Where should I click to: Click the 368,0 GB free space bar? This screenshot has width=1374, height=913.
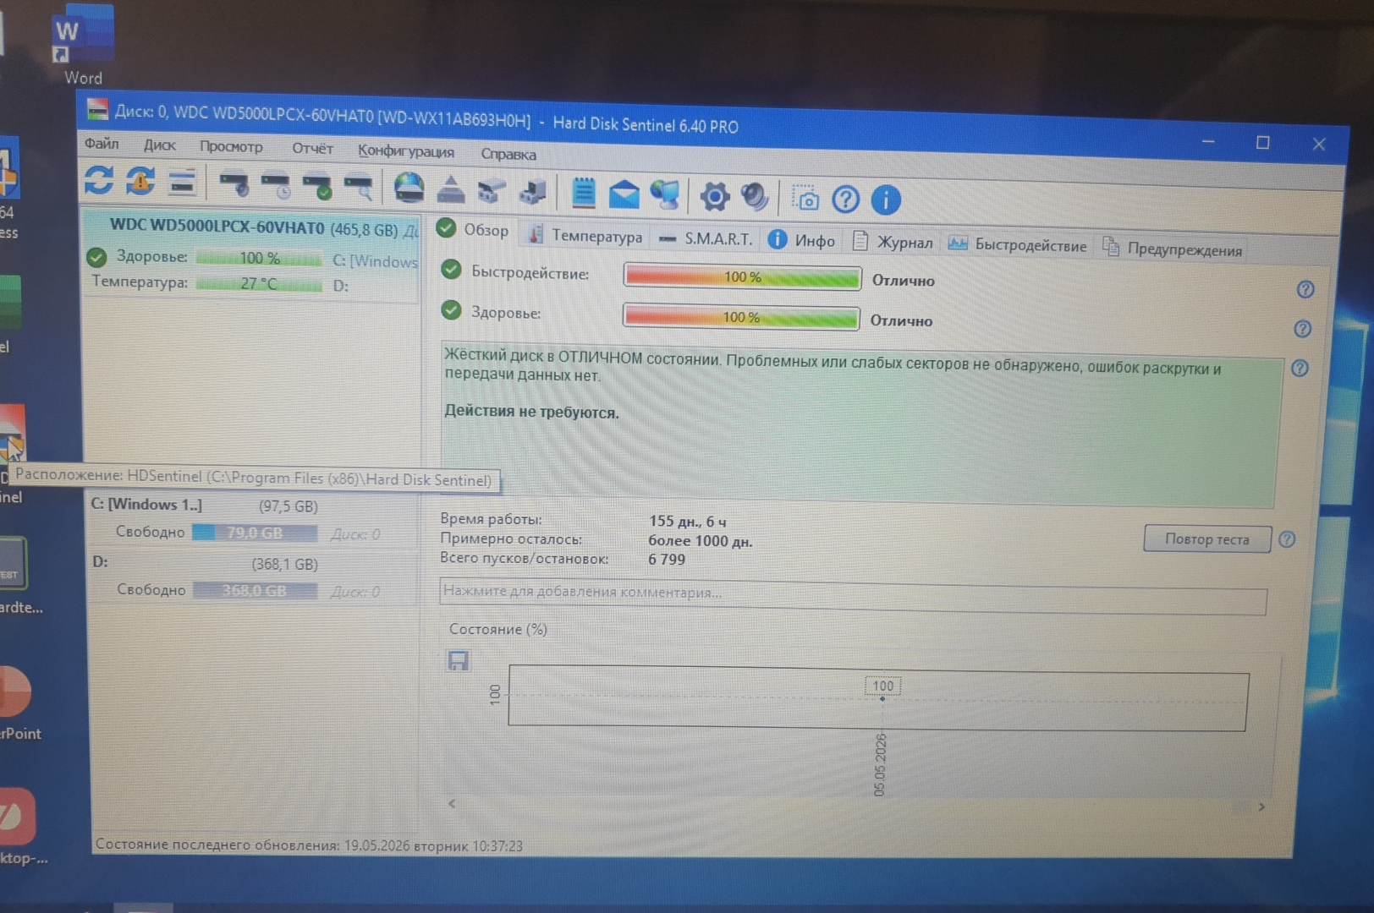[x=255, y=590]
